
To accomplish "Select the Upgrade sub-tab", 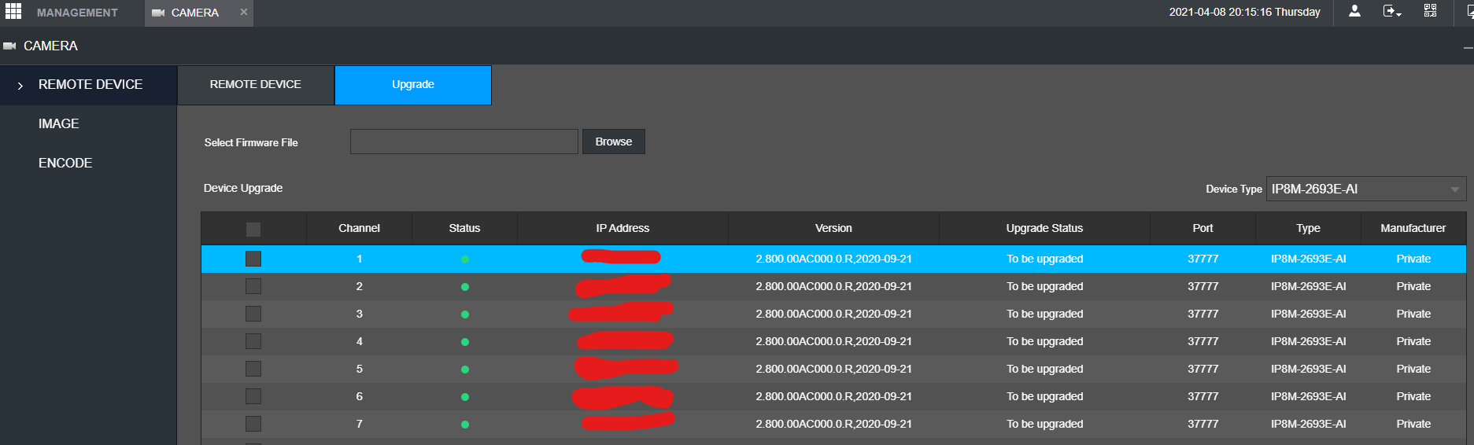I will (413, 85).
